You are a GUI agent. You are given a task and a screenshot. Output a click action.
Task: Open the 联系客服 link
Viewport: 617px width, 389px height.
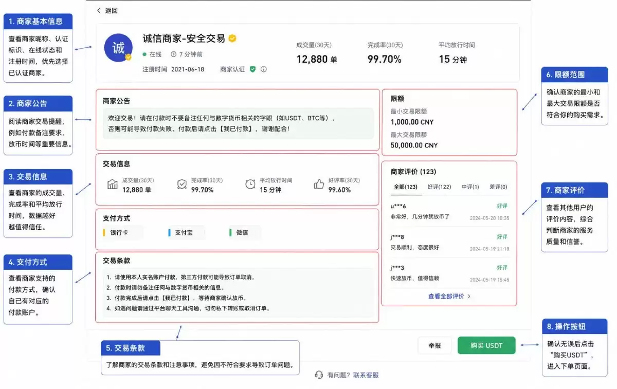pos(366,375)
